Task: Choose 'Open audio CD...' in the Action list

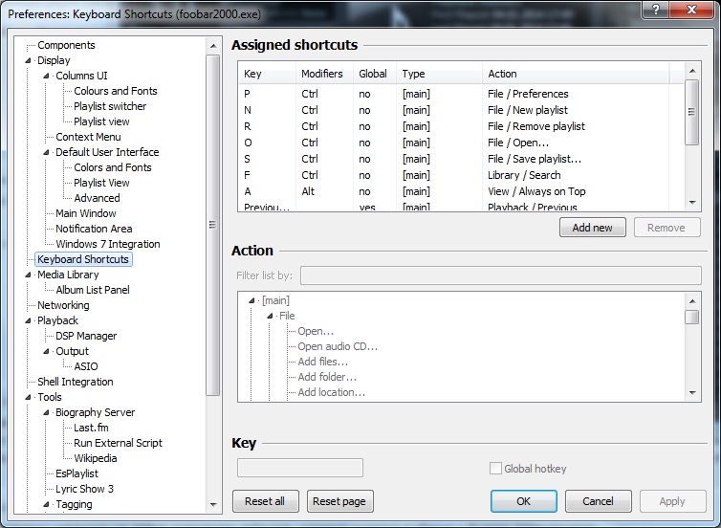Action: pyautogui.click(x=338, y=346)
